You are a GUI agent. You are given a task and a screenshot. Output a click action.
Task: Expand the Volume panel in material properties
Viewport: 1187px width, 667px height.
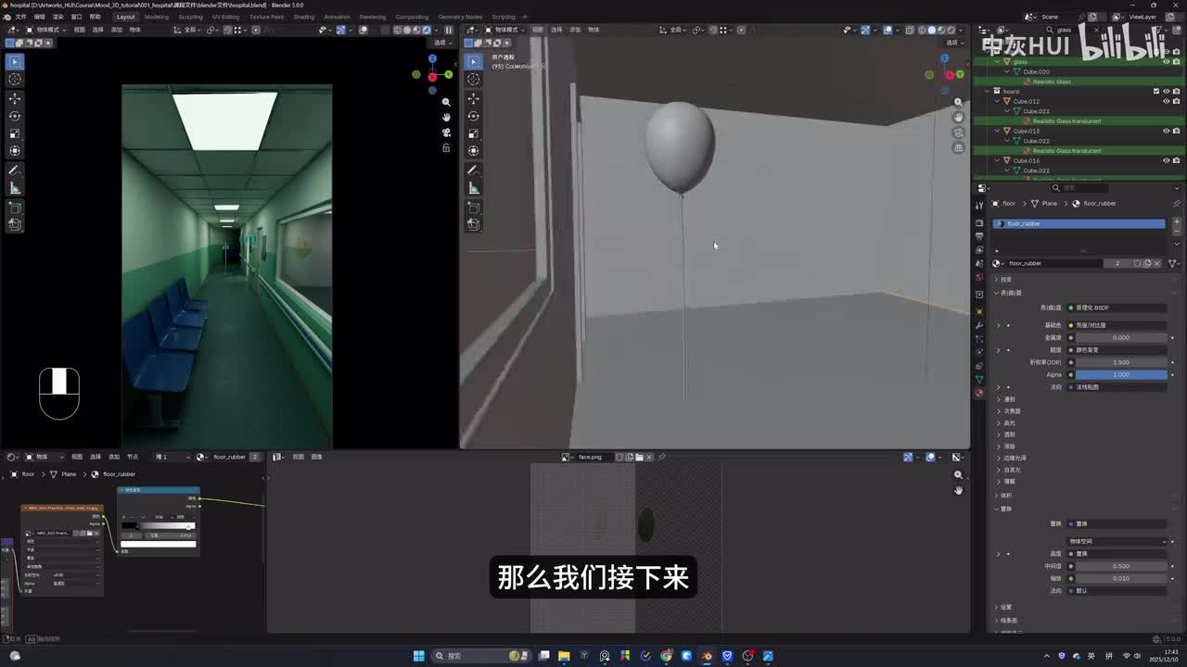[x=1004, y=496]
